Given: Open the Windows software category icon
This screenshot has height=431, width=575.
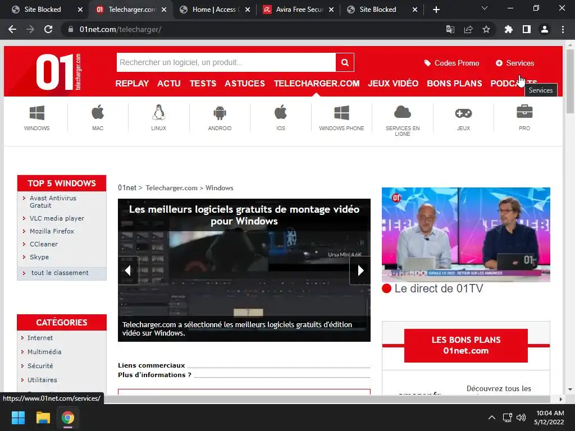Looking at the screenshot, I should click(36, 113).
